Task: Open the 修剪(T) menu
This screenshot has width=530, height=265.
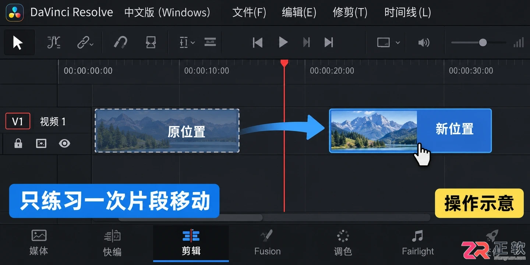Action: pyautogui.click(x=350, y=13)
